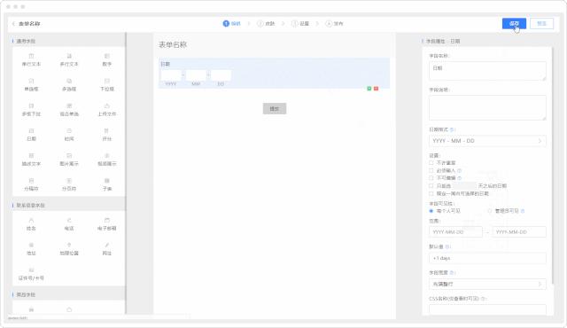Add a 证件号/卡号 ID number field
The image size is (567, 328).
click(32, 275)
